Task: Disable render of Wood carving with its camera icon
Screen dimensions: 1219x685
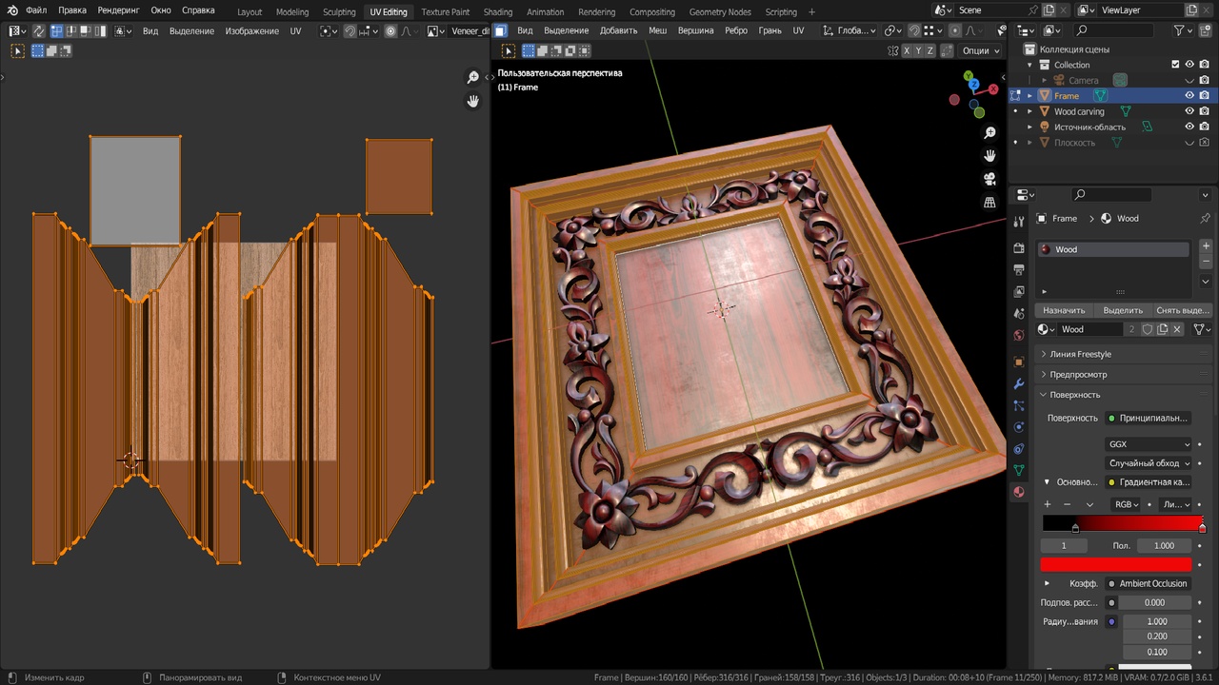Action: [1205, 111]
